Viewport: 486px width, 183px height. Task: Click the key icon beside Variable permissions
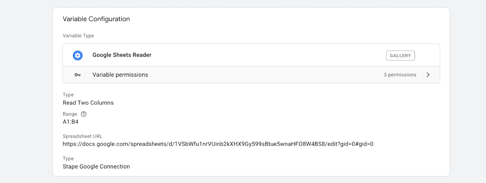coord(78,75)
